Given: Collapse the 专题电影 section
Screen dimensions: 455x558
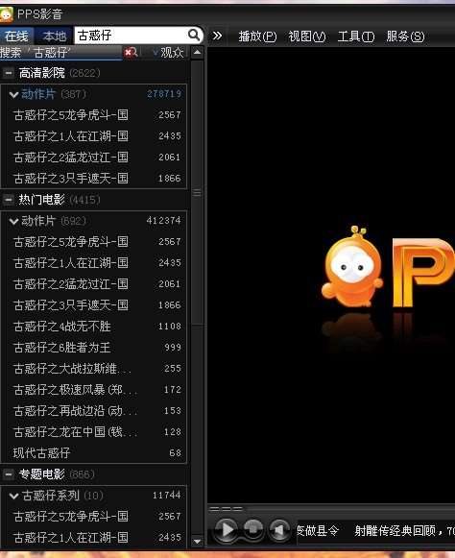Looking at the screenshot, I should click(x=9, y=474).
